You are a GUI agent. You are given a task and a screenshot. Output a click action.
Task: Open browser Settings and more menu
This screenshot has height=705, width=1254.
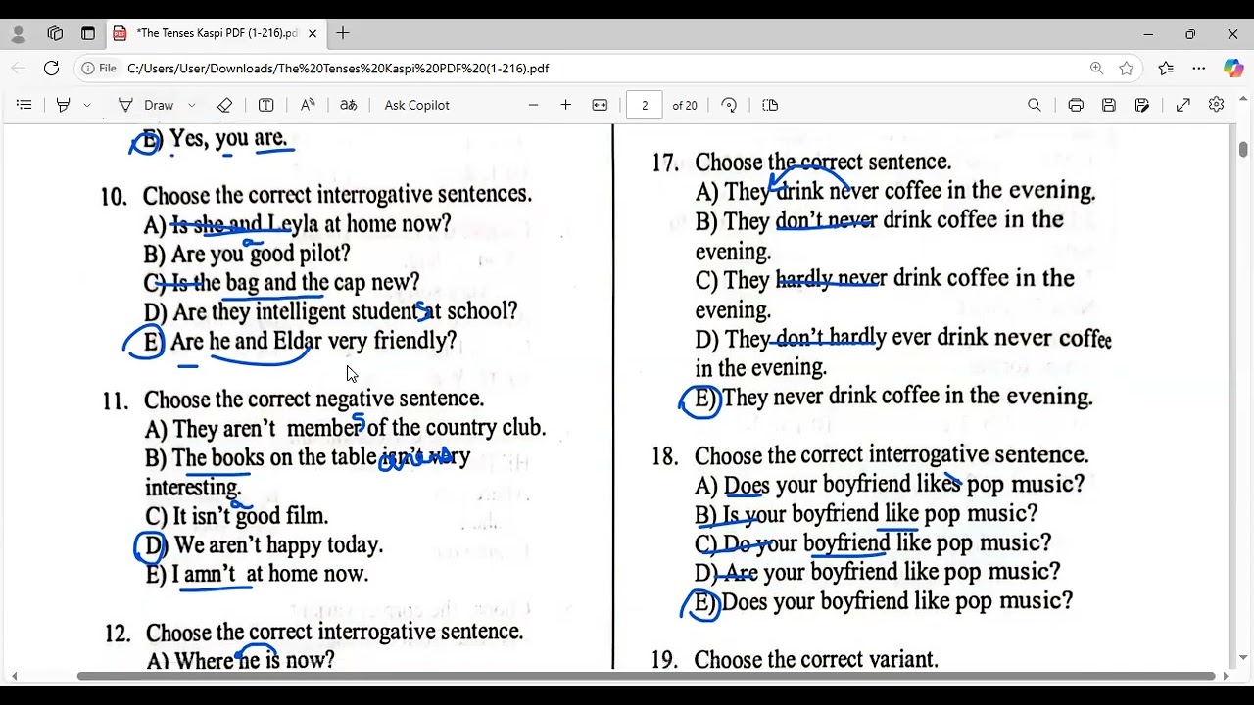point(1199,69)
